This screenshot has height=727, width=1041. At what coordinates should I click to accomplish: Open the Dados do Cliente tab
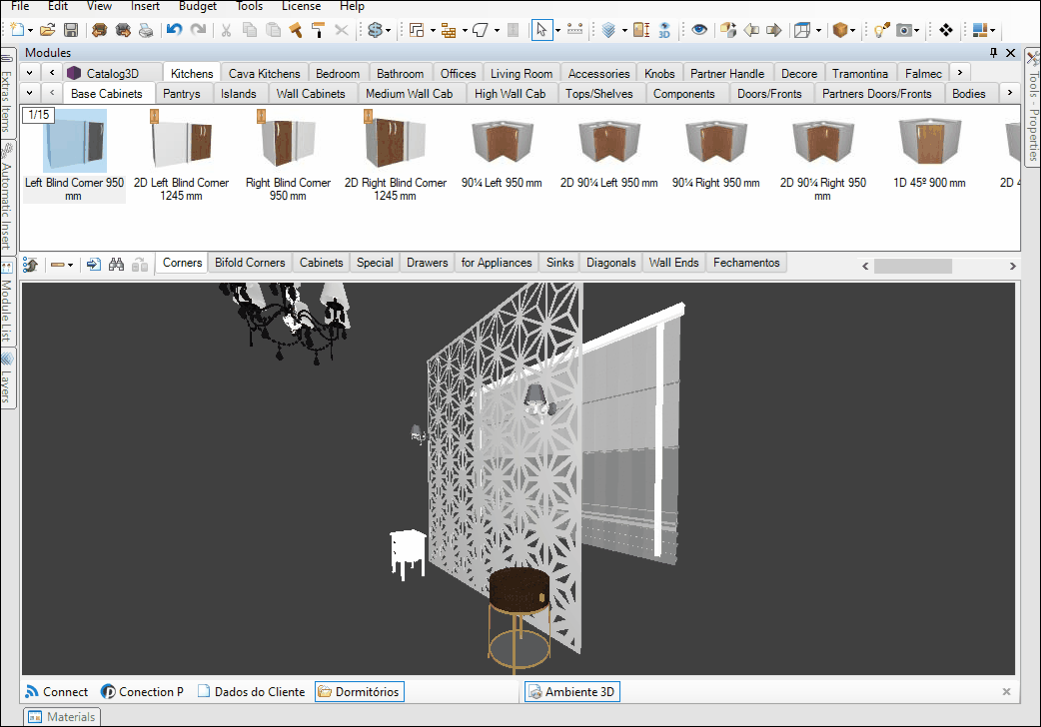coord(252,691)
